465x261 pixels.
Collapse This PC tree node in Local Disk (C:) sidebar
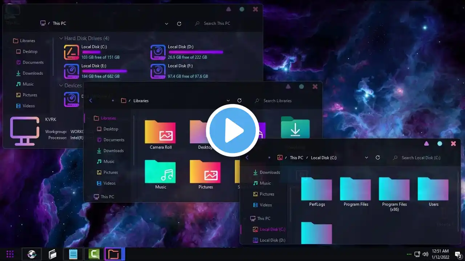245,219
